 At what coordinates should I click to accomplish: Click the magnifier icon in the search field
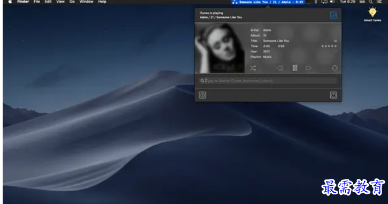pos(202,81)
